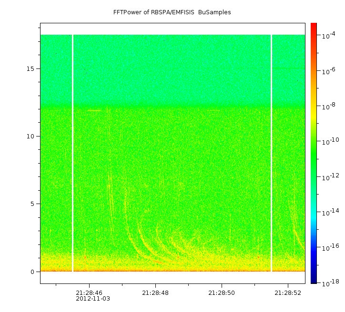Click the 21:28:46 time axis label
Viewport: 345px width, 312px height.
pos(89,293)
